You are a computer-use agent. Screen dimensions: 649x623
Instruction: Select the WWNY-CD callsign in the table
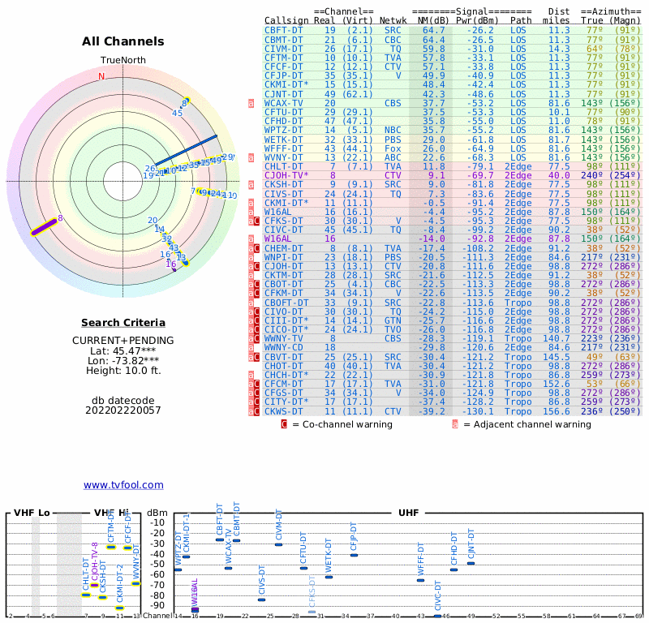point(283,348)
